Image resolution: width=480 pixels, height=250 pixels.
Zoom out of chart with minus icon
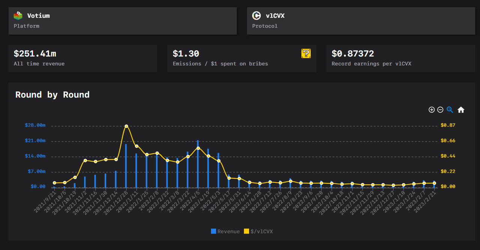point(440,110)
